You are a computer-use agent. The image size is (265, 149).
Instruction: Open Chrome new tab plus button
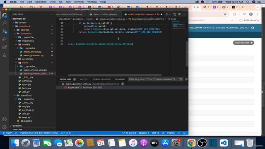point(243,7)
